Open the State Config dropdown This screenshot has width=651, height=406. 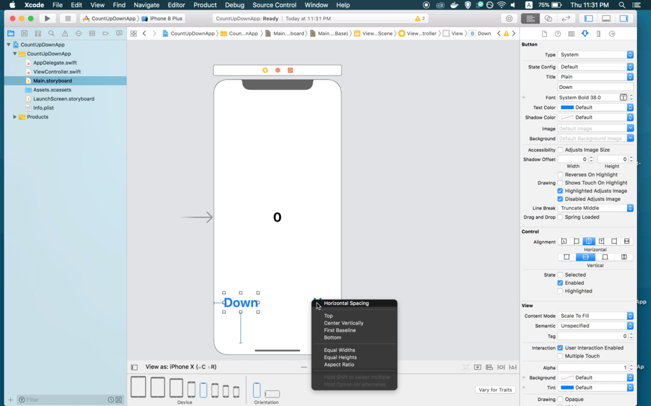pyautogui.click(x=595, y=67)
